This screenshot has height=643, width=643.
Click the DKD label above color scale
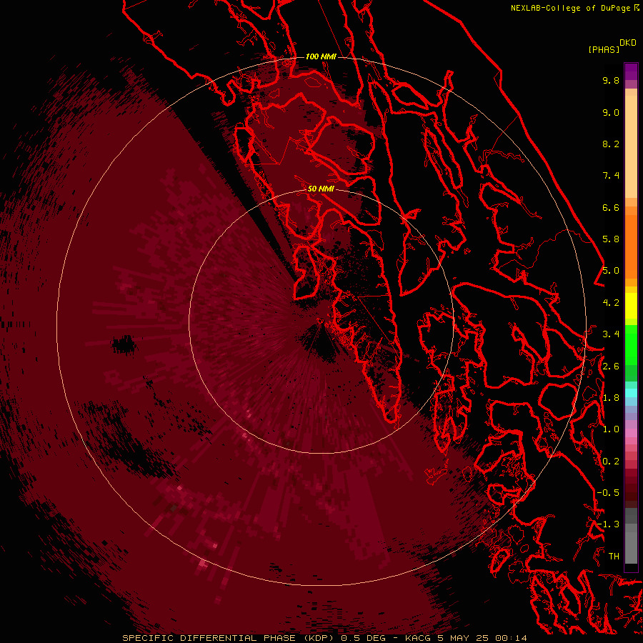[628, 43]
